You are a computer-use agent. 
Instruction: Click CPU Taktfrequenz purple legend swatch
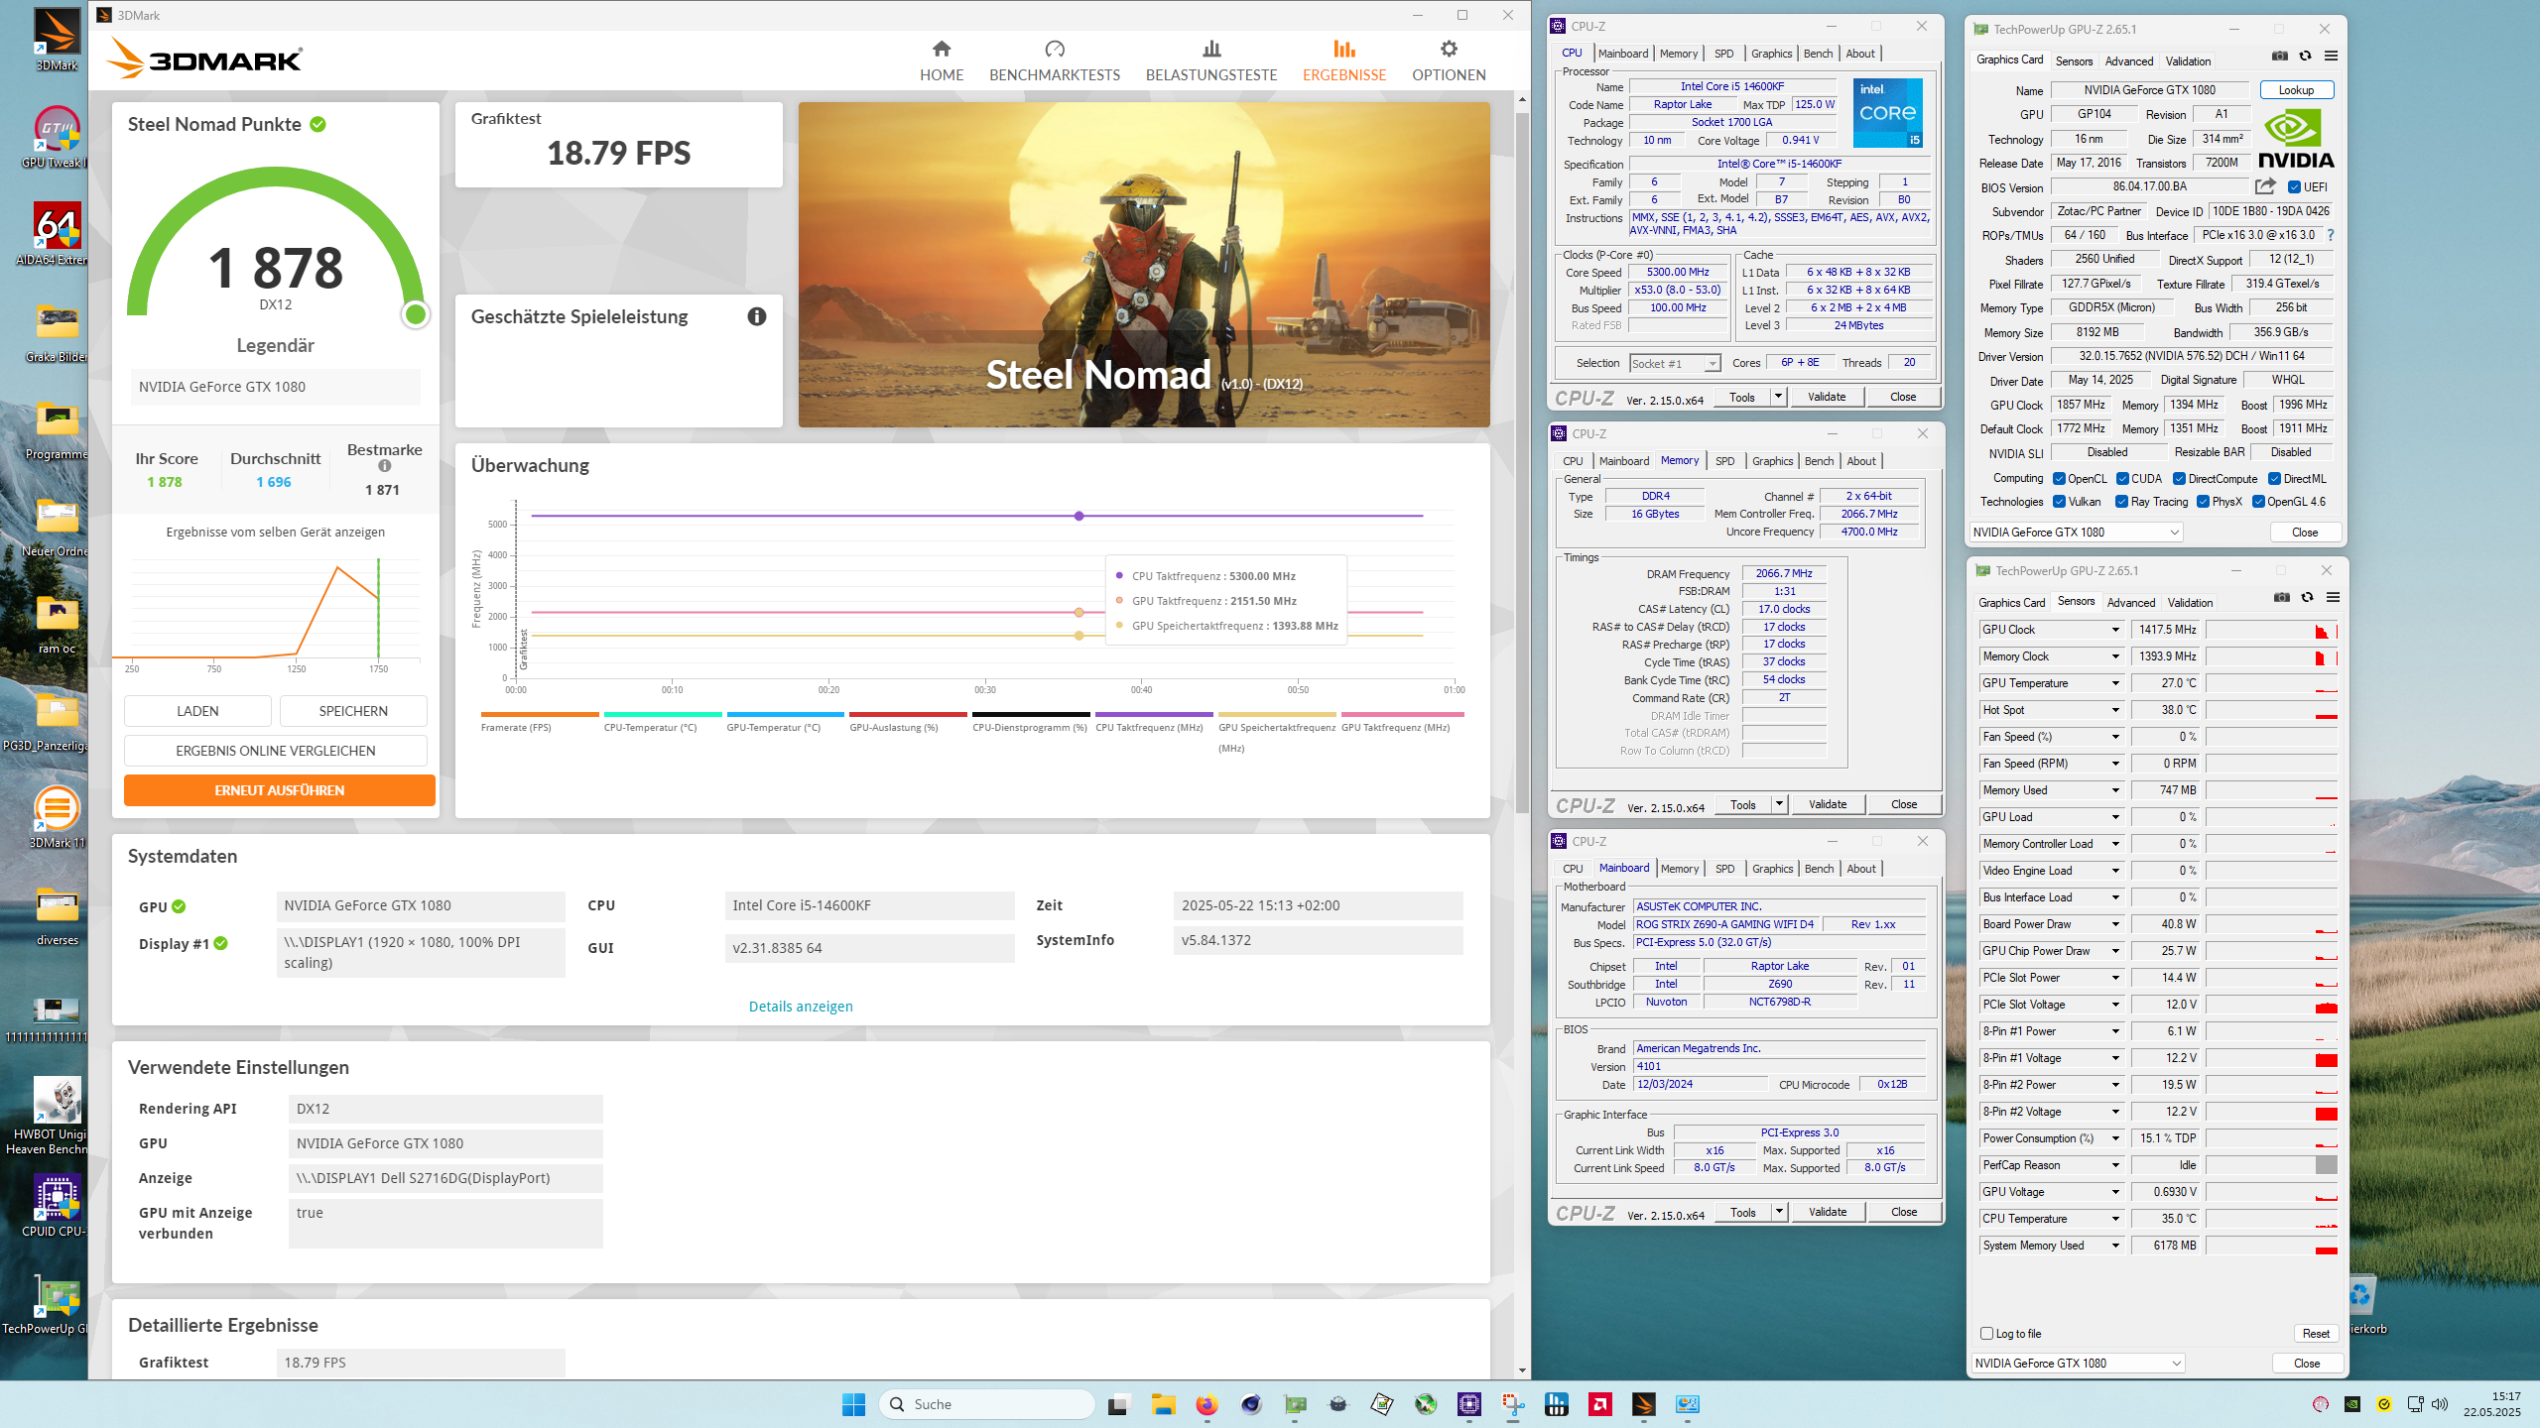[1154, 714]
